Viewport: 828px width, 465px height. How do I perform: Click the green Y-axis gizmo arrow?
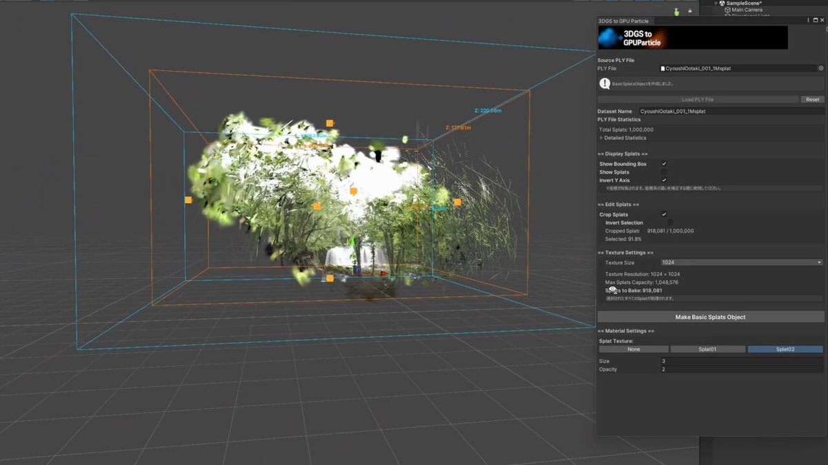(353, 242)
